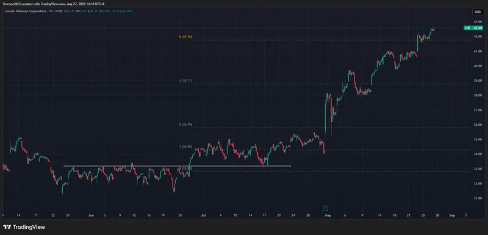Click the Jun label on the time axis
This screenshot has height=235, width=488.
91,215
